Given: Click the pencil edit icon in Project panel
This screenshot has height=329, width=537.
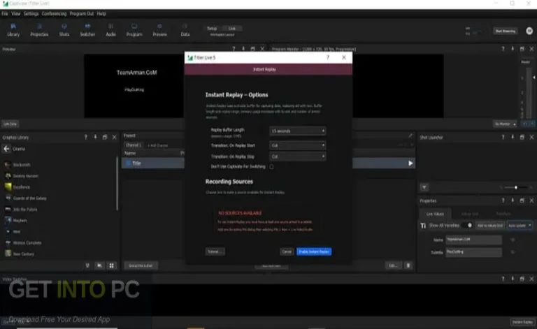Looking at the screenshot, I should coord(410,136).
